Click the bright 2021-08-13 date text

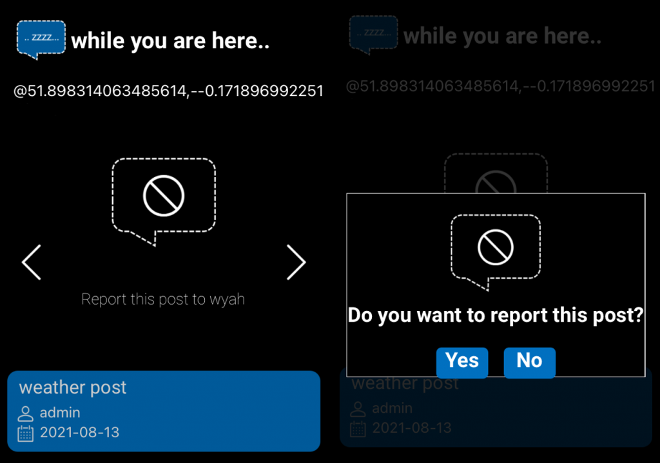[79, 432]
